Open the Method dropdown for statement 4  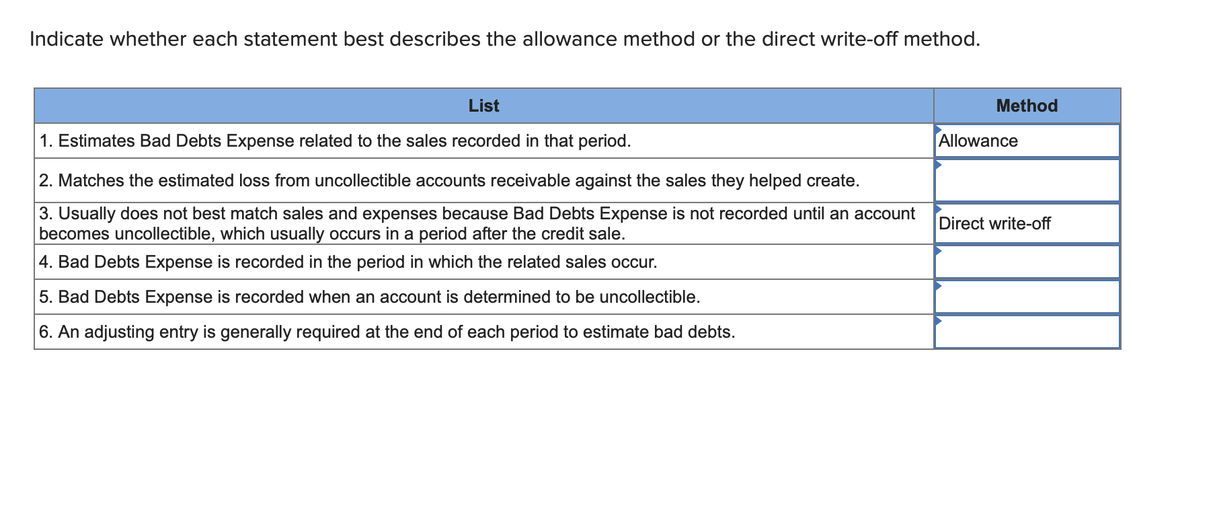tap(1025, 262)
